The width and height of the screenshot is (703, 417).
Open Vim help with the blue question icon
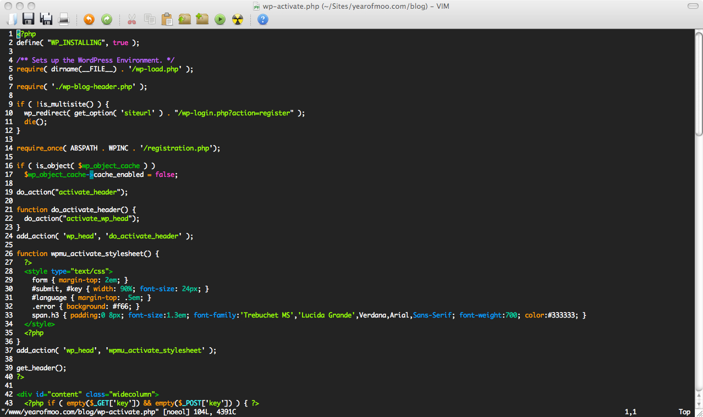[x=263, y=19]
